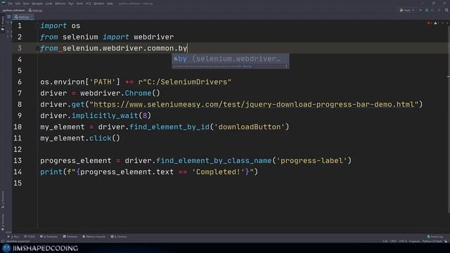Open the Refactor menu

click(60, 4)
